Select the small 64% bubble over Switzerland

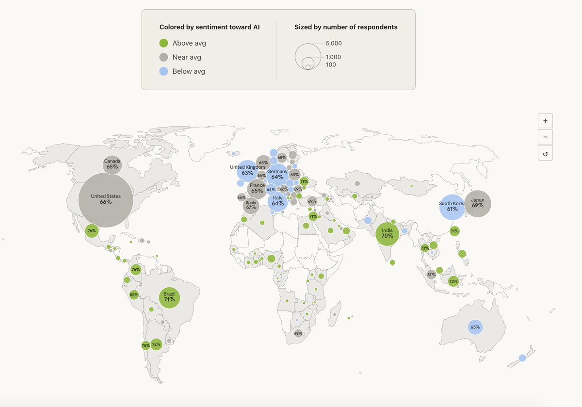click(x=271, y=190)
